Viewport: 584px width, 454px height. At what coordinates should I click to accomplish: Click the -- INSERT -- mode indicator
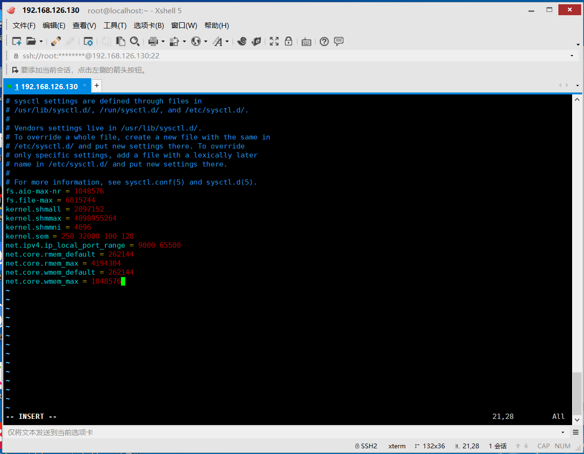(31, 417)
